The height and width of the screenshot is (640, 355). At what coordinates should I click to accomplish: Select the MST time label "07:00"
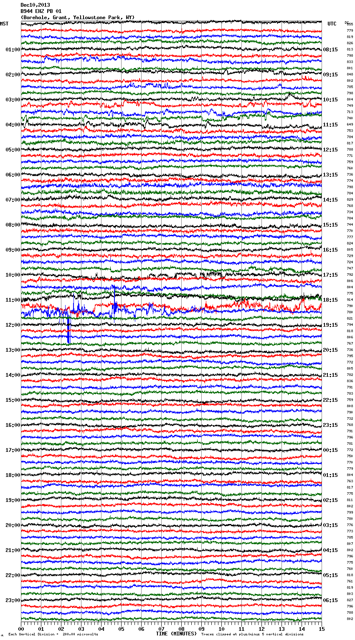[13, 200]
